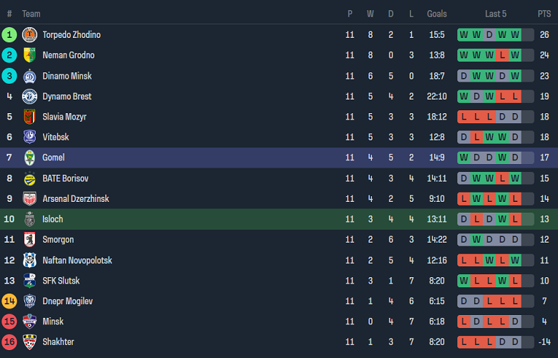Open the Shakhter club logo
The height and width of the screenshot is (358, 558).
point(29,342)
